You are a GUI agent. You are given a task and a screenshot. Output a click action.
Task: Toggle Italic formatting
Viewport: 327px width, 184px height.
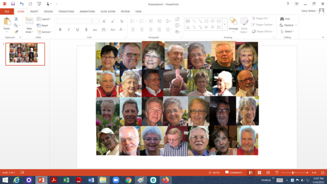click(x=69, y=30)
